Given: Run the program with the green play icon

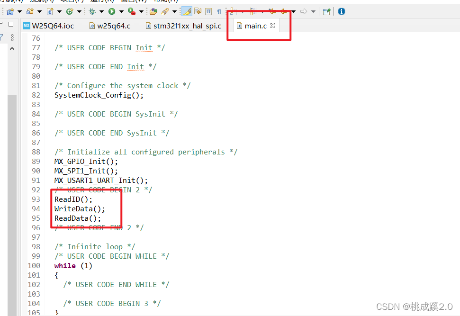Looking at the screenshot, I should (112, 12).
